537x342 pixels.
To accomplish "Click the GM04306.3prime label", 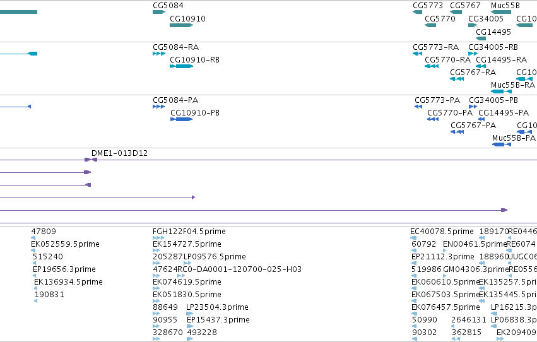I will coord(476,269).
